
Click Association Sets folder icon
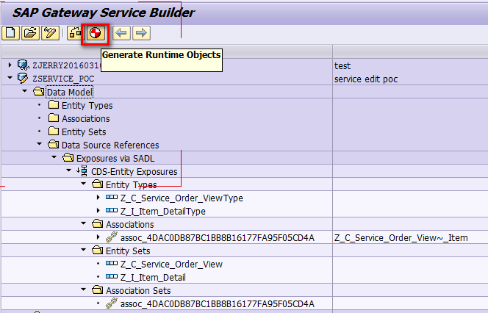pos(98,290)
